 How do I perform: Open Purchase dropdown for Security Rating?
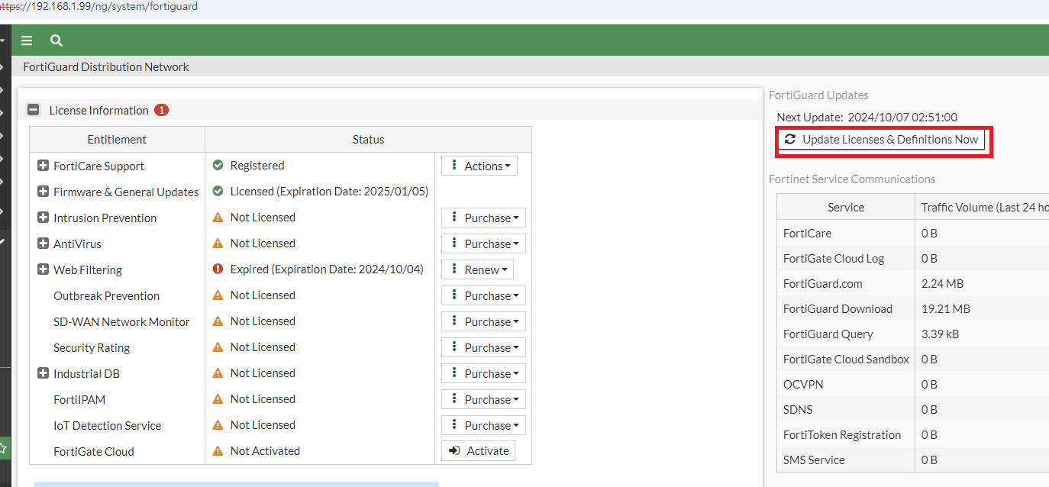tap(483, 347)
